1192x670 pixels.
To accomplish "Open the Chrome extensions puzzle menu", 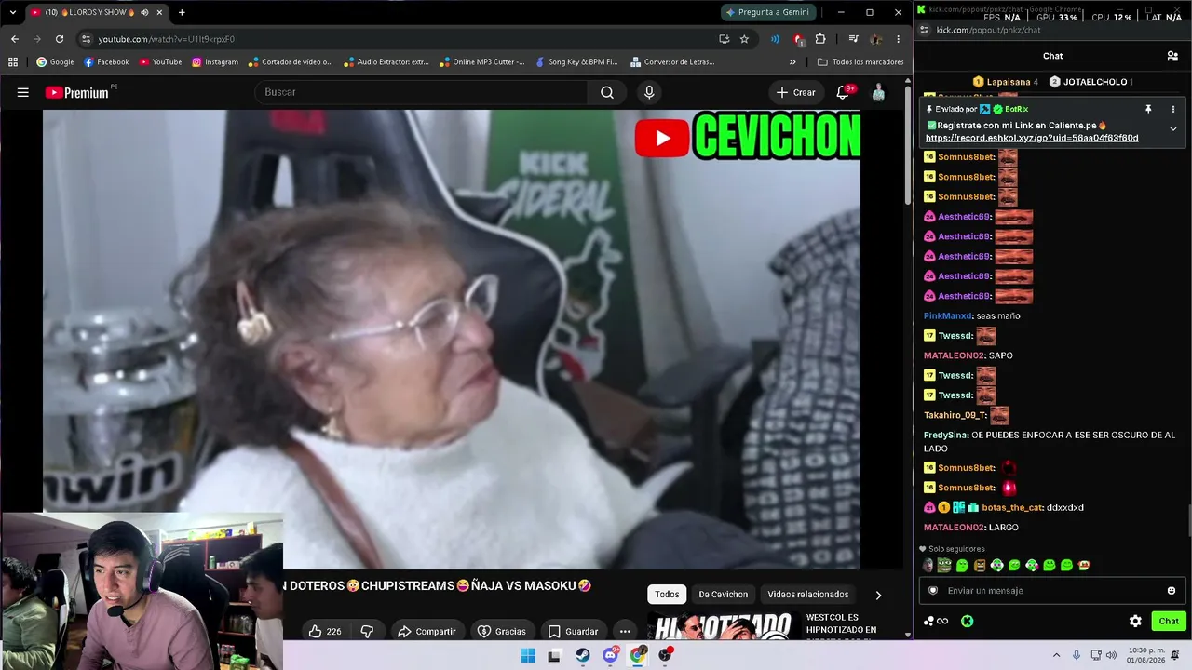I will pos(820,39).
